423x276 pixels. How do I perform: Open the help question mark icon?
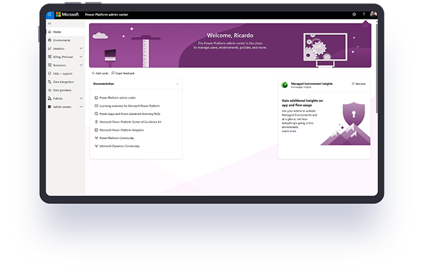point(364,14)
